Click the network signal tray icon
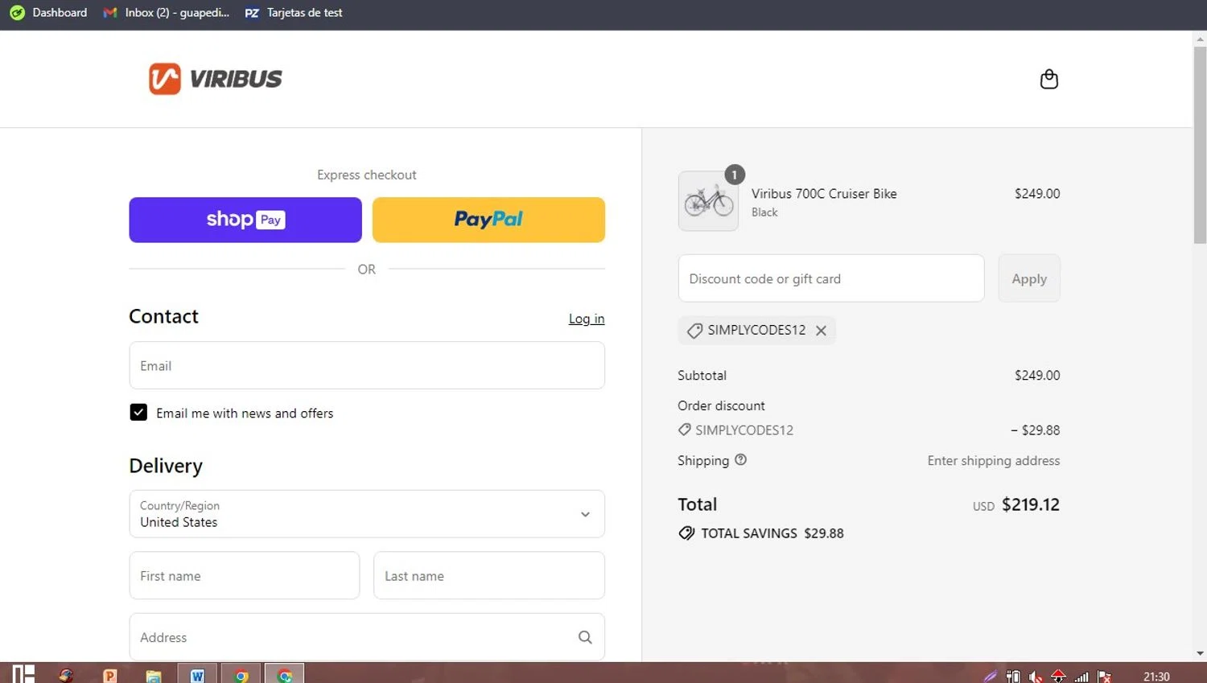The height and width of the screenshot is (683, 1207). coord(1081,677)
